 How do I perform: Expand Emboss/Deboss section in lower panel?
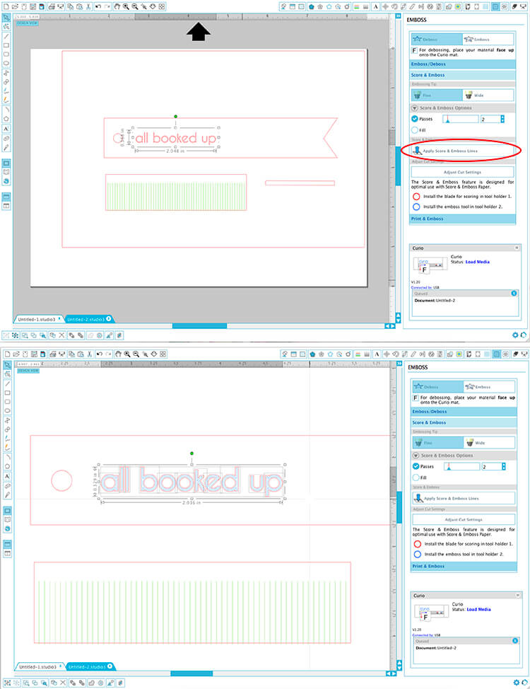pos(464,412)
